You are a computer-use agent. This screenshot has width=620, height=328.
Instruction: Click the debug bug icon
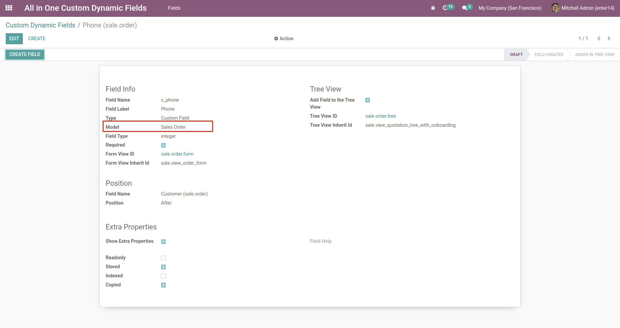click(x=433, y=8)
